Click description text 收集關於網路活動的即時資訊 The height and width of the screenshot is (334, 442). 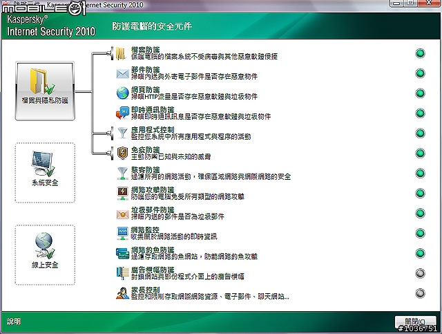[174, 236]
